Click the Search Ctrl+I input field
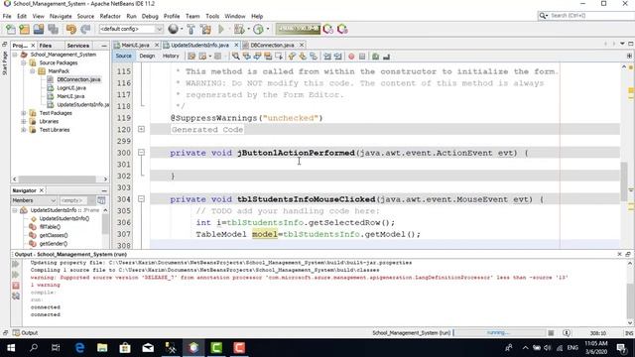Screen dimensions: 635x357 click(590, 16)
